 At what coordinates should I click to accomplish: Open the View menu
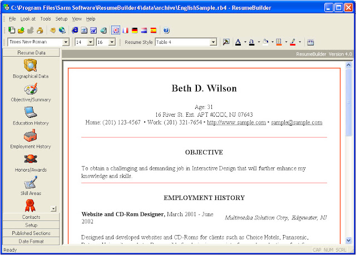[77, 19]
